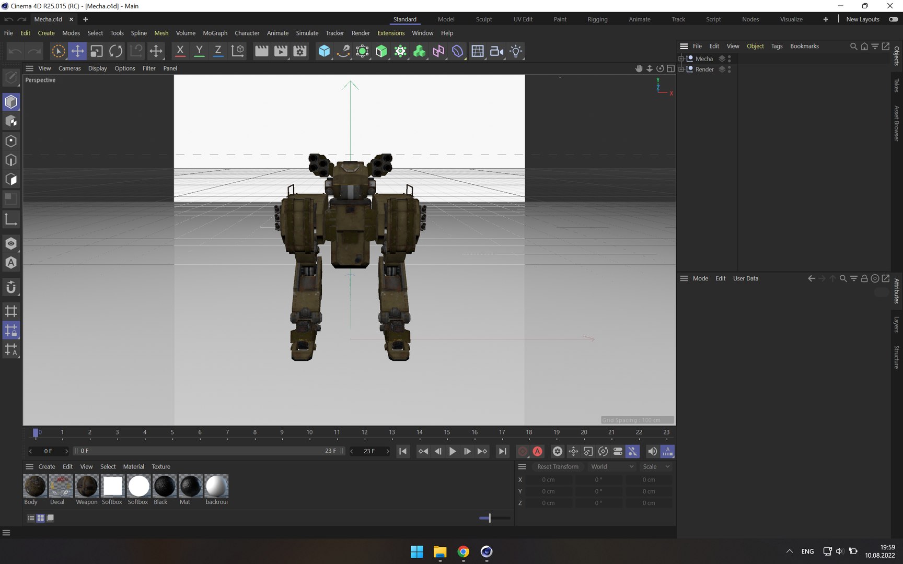This screenshot has width=903, height=564.
Task: Open File Explorer from taskbar
Action: (440, 551)
